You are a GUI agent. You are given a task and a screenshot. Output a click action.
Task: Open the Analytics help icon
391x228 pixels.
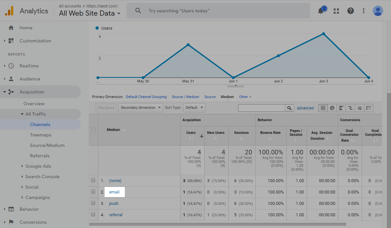pyautogui.click(x=350, y=11)
